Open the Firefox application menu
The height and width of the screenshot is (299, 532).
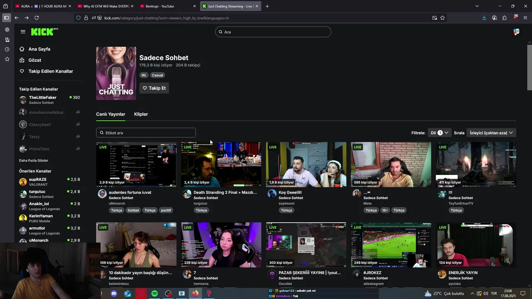coord(525,18)
